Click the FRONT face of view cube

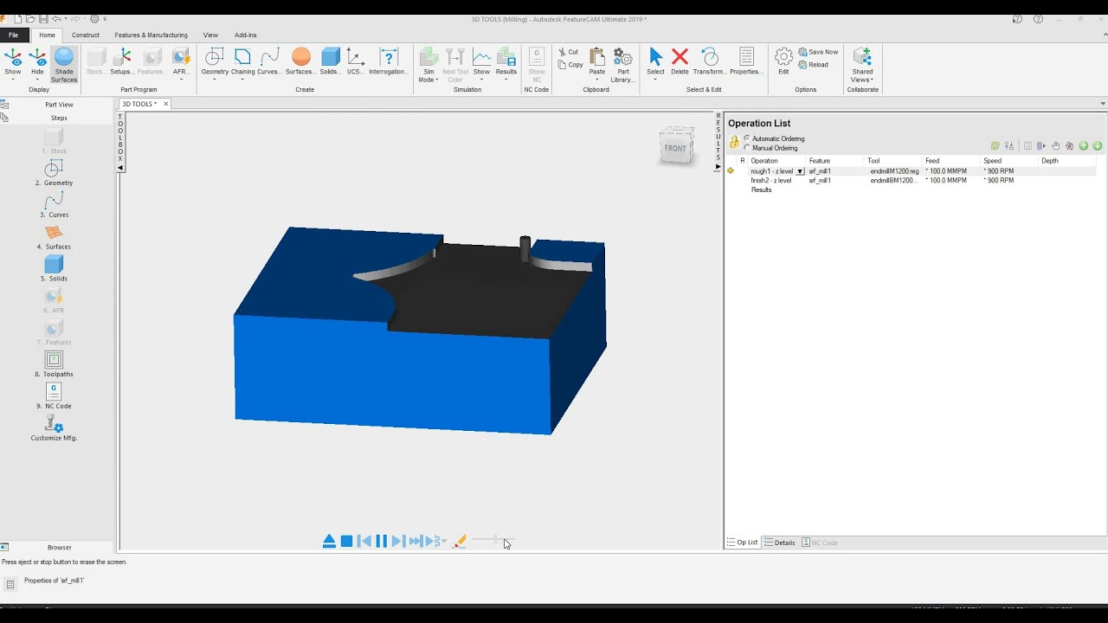point(675,148)
